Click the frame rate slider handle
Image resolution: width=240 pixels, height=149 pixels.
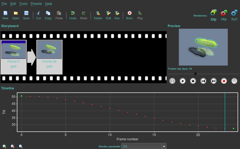tap(195, 74)
